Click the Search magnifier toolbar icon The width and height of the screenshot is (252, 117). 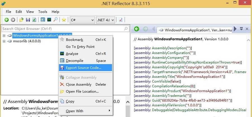click(56, 20)
